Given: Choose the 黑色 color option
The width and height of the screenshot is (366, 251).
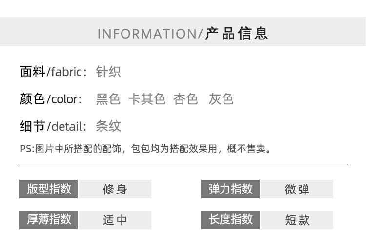Looking at the screenshot, I should [x=108, y=99].
